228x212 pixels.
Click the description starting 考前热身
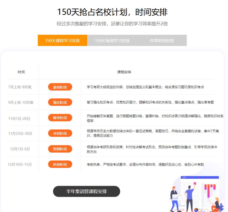coord(145,164)
